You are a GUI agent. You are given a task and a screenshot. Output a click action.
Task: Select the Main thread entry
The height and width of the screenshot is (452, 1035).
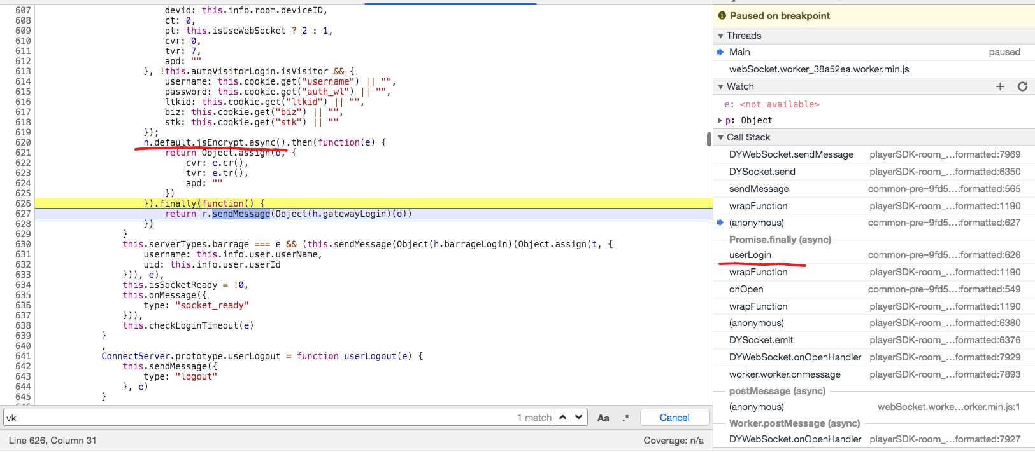point(739,52)
